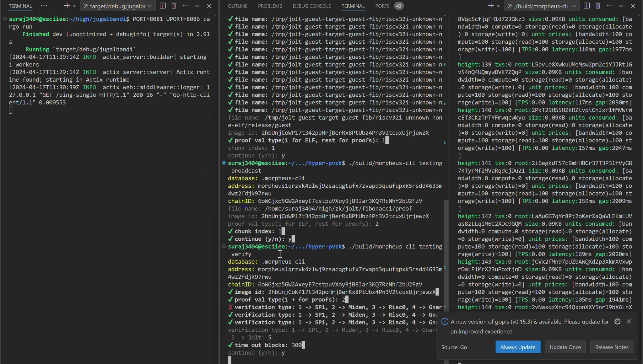Image resolution: width=643 pixels, height=364 pixels.
Task: Select the right panel TERMINAL tab
Action: [353, 6]
